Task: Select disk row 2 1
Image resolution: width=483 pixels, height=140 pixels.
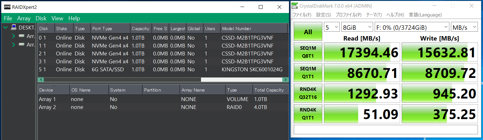Action: [163, 54]
